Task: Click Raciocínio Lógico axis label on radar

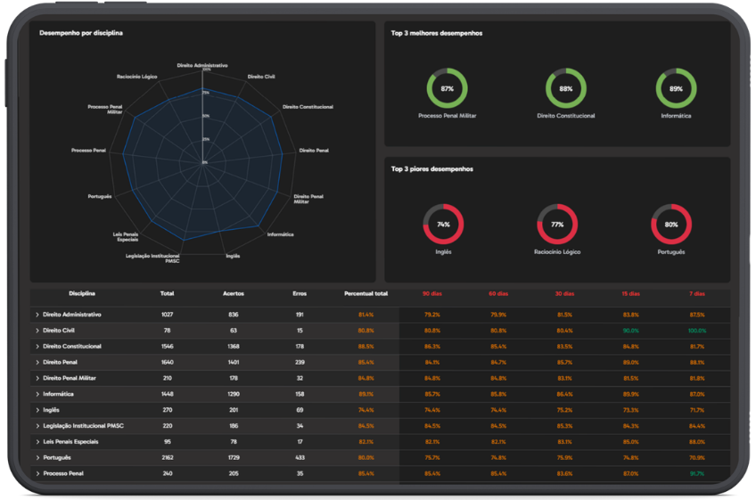Action: pos(137,77)
